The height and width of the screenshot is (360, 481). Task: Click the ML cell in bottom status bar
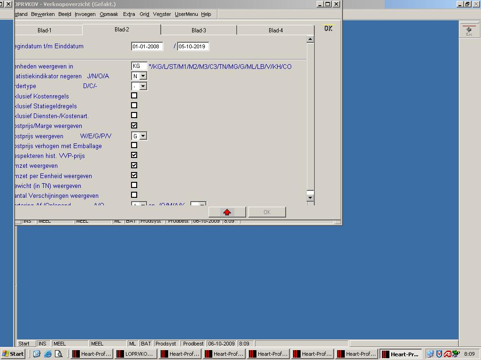(x=132, y=344)
